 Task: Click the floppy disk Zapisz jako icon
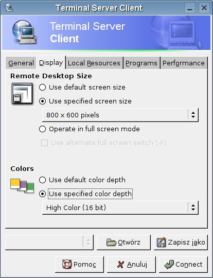(x=162, y=242)
